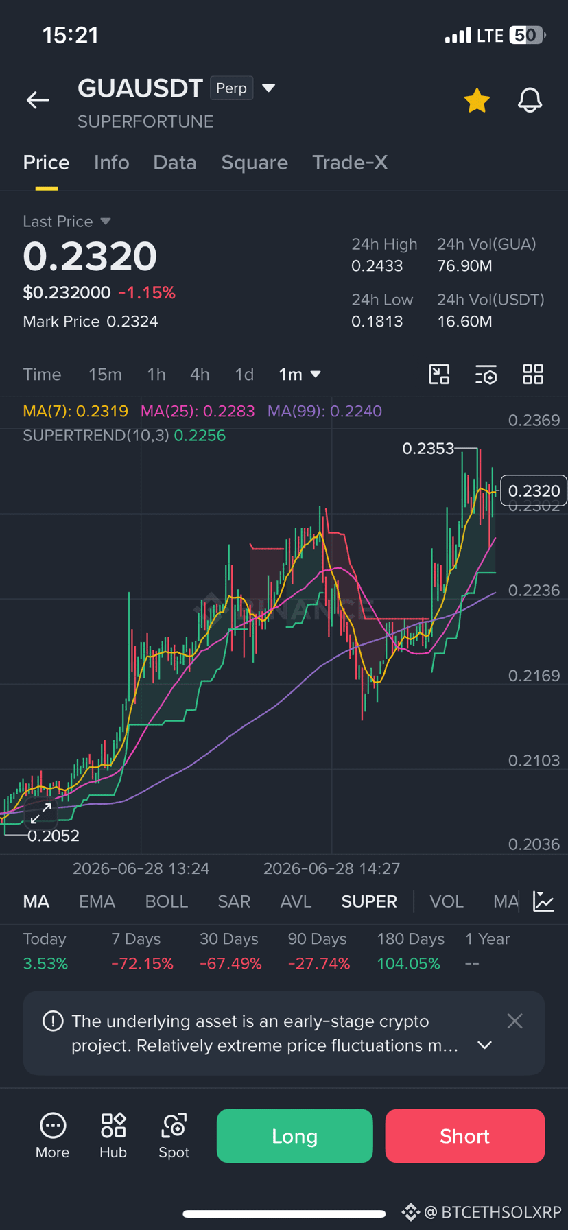
Task: Switch to the Data tab
Action: (175, 163)
